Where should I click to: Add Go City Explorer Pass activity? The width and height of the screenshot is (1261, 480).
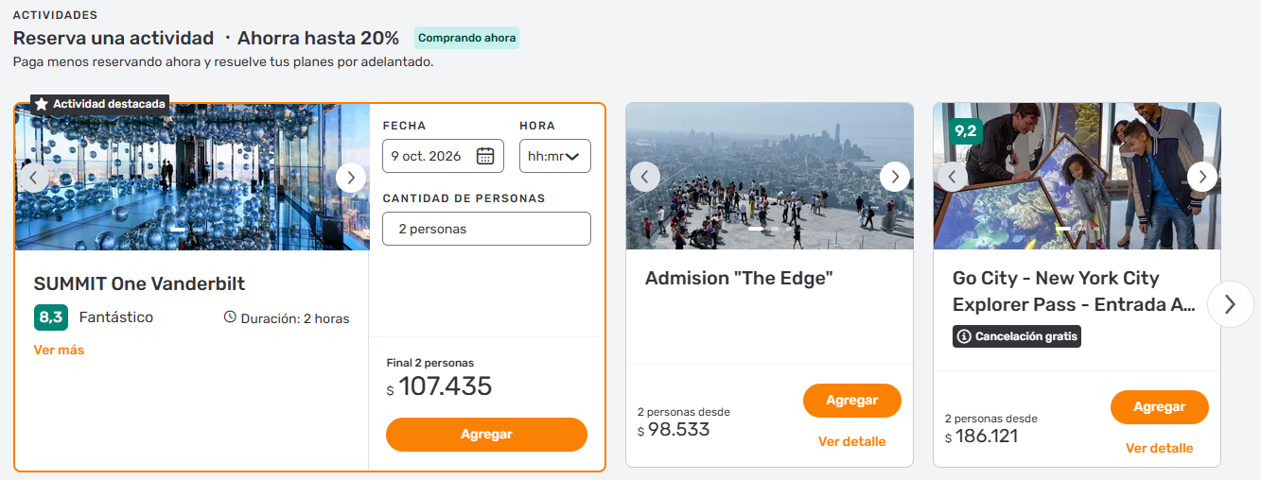coord(1159,407)
